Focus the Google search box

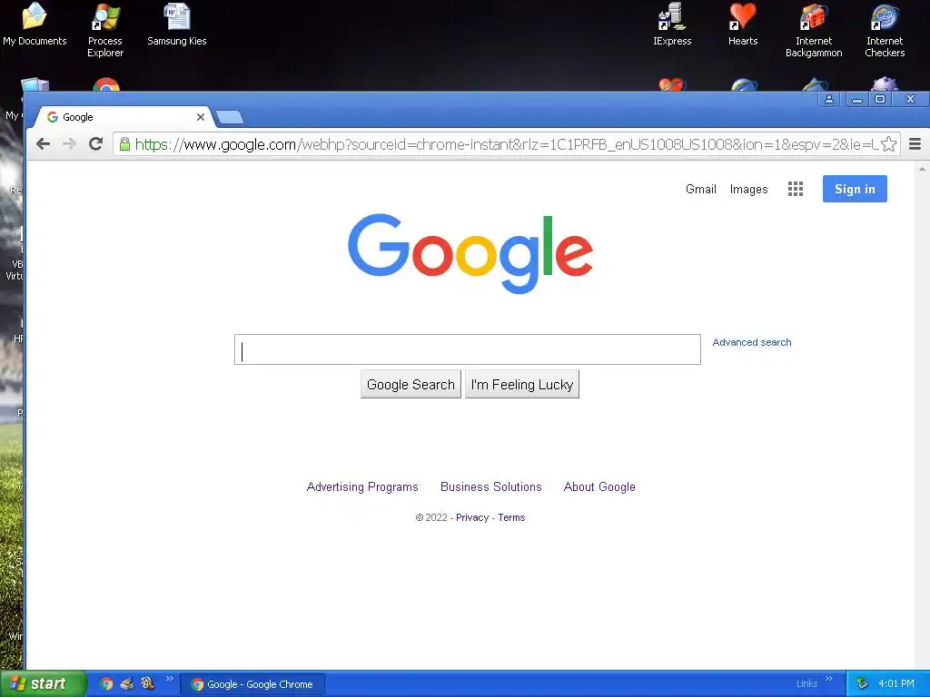click(468, 349)
